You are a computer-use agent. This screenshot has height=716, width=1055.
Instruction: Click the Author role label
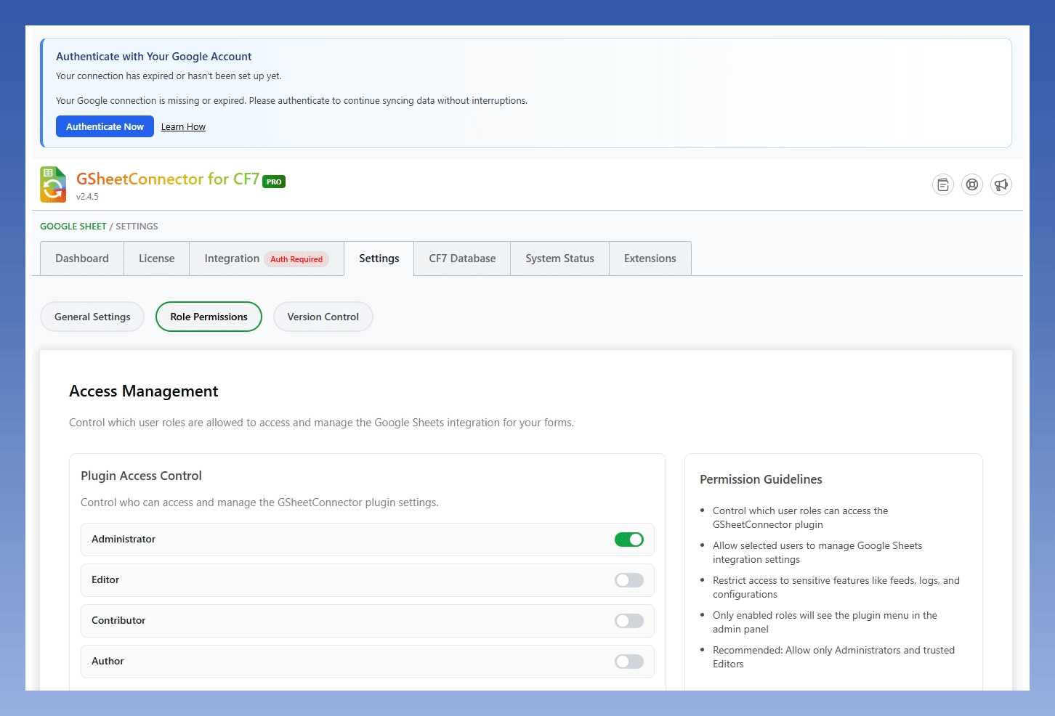tap(108, 661)
